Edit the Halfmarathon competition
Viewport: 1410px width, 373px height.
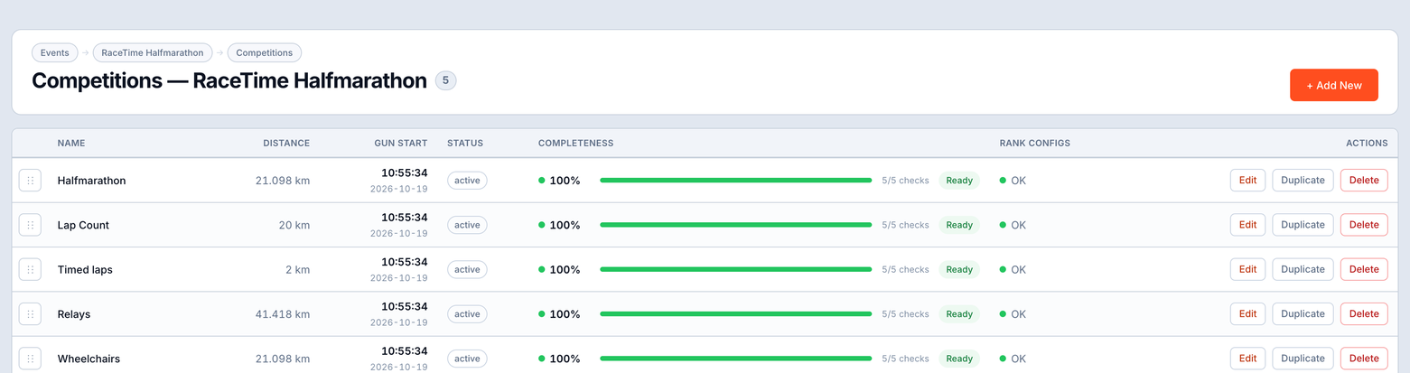coord(1247,181)
